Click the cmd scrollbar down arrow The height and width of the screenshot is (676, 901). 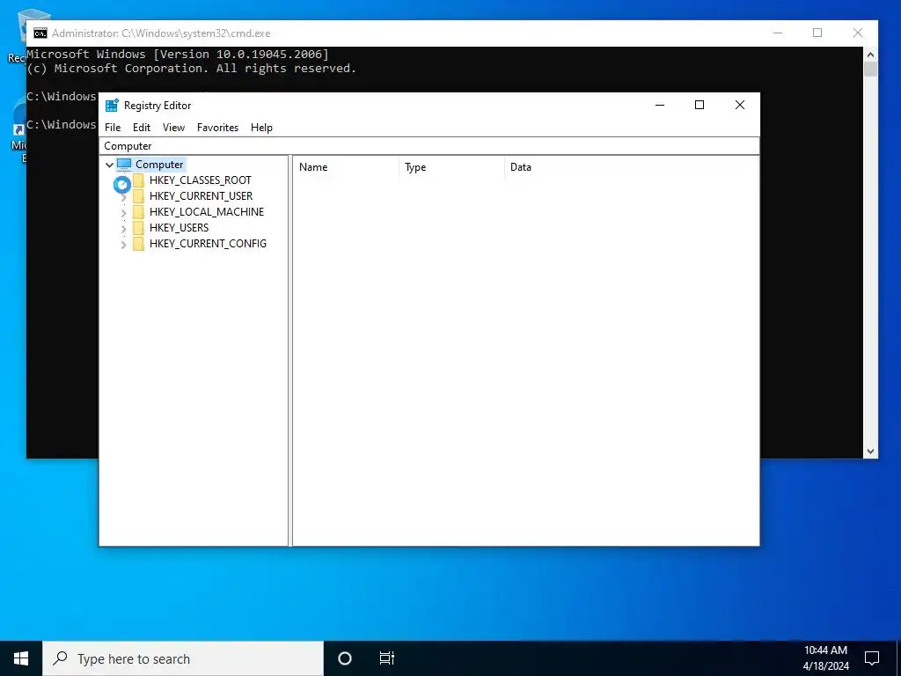click(870, 452)
